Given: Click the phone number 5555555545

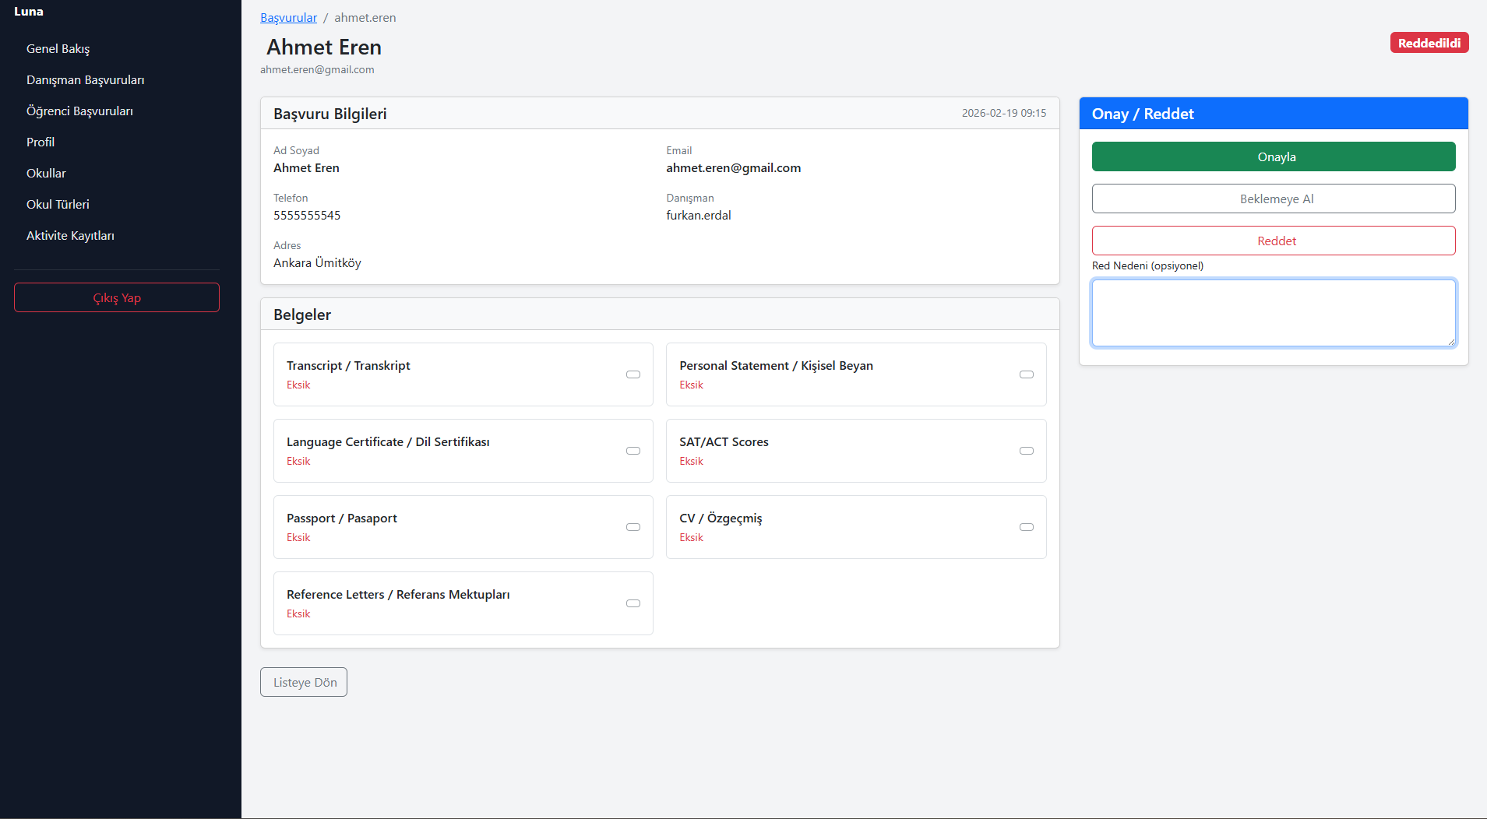Looking at the screenshot, I should tap(307, 215).
